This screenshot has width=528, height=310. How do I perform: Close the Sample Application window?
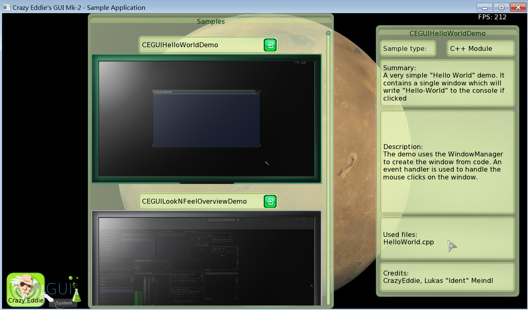pos(518,7)
